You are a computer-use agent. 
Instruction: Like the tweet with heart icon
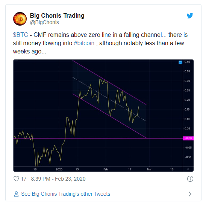[x=17, y=179]
